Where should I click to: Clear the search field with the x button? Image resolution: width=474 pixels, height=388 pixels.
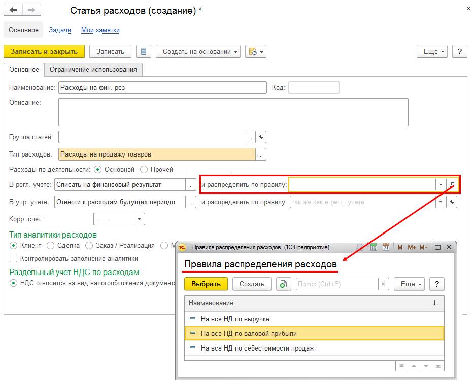pos(383,284)
